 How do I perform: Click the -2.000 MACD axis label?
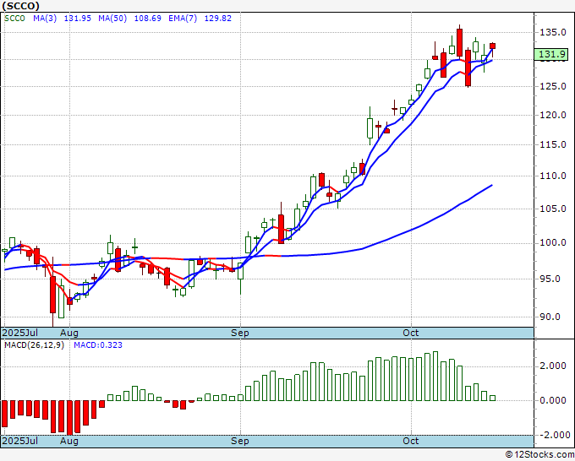pos(554,435)
